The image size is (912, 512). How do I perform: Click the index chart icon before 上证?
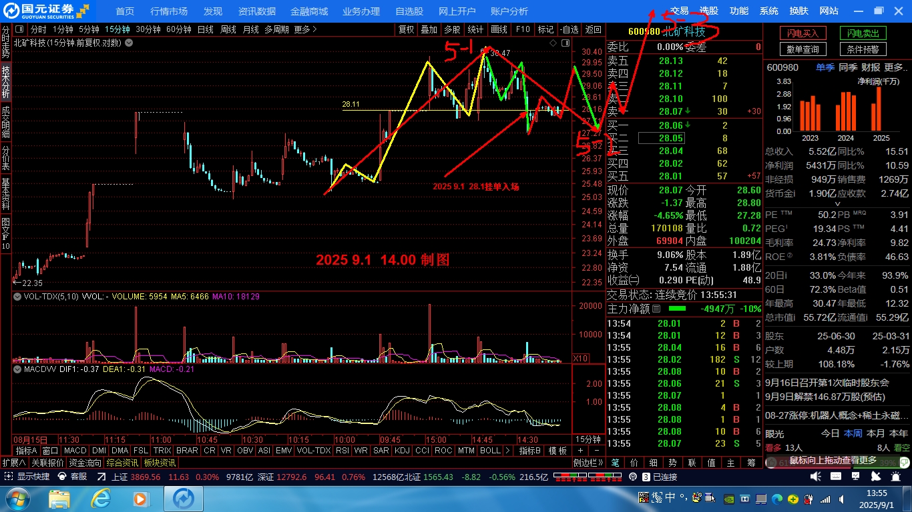101,477
